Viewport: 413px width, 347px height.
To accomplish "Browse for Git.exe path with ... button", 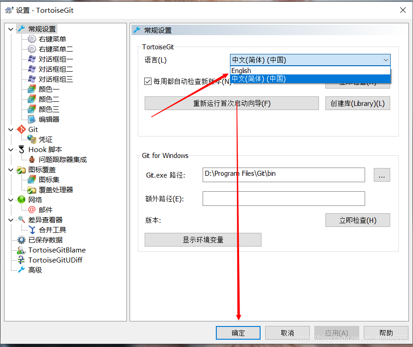I will coord(382,175).
